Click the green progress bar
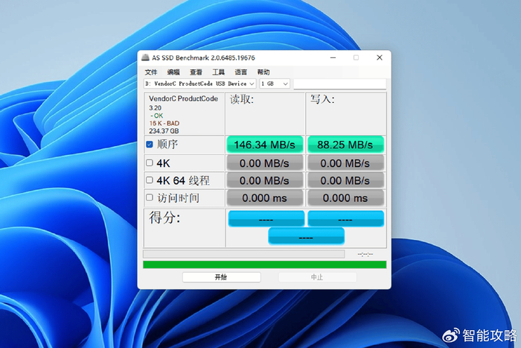The image size is (521, 348). [x=264, y=265]
